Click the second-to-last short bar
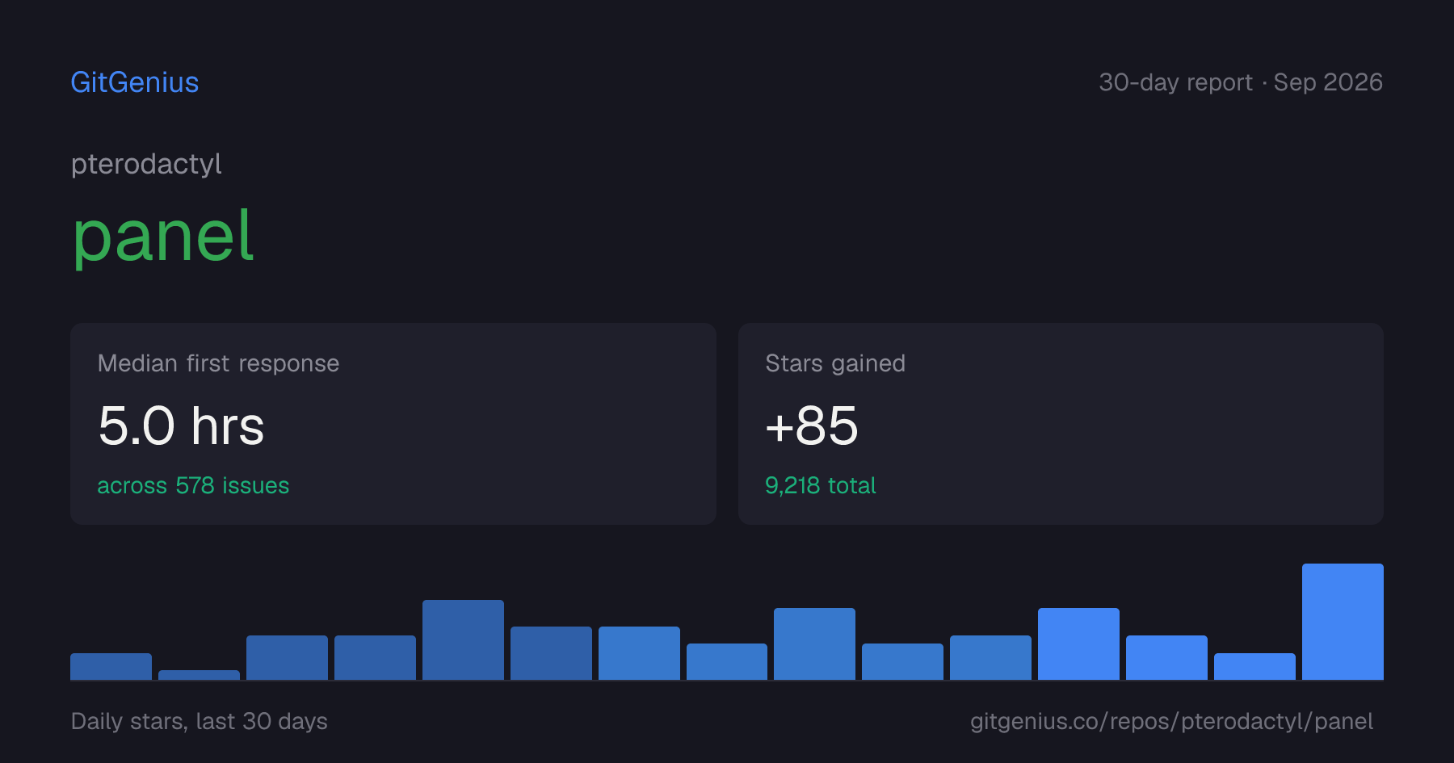The image size is (1454, 763). (1254, 666)
